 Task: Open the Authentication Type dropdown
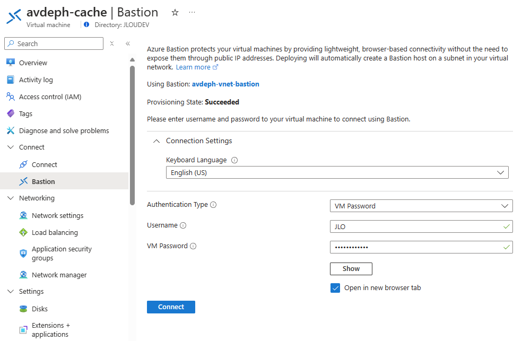coord(421,206)
